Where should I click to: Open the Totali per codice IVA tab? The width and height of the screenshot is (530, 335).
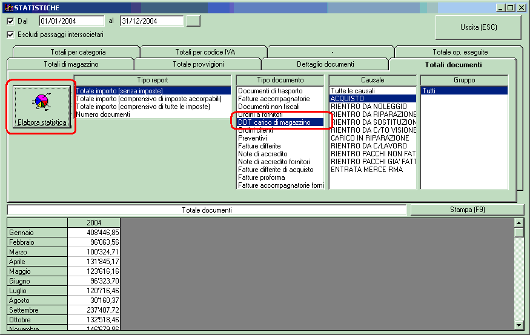click(x=205, y=52)
